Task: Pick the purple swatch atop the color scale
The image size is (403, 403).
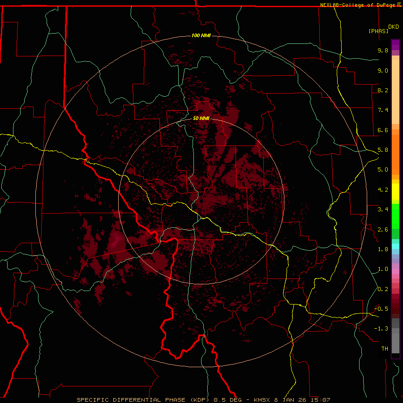Action: (395, 45)
